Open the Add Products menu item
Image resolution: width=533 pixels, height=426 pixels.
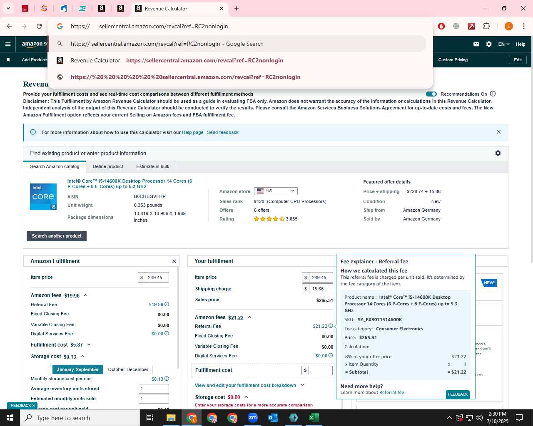(35, 60)
